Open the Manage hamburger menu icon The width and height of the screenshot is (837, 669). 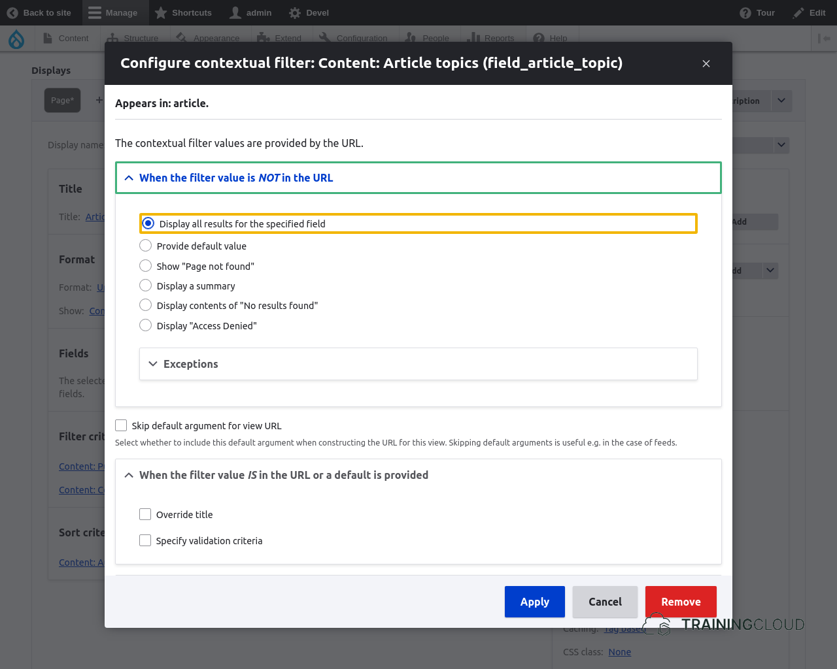[95, 12]
